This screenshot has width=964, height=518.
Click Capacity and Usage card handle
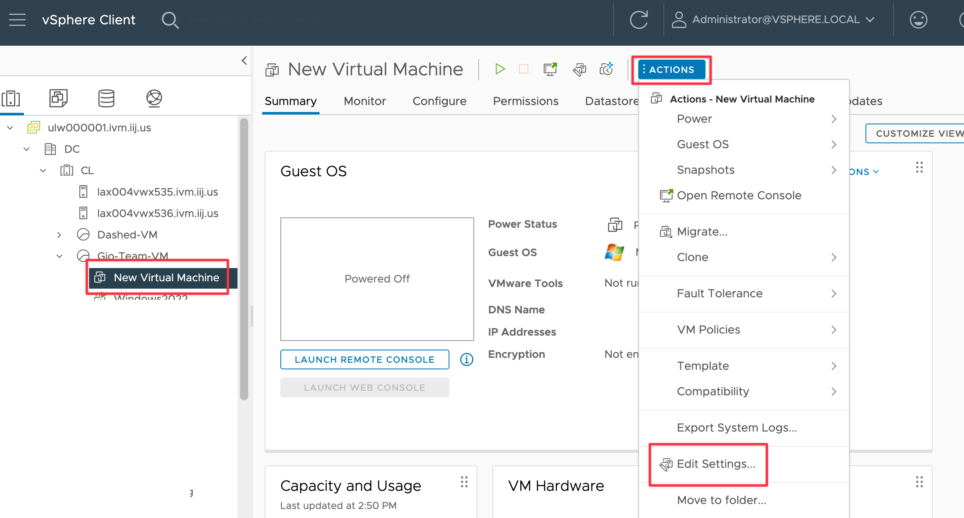click(464, 482)
